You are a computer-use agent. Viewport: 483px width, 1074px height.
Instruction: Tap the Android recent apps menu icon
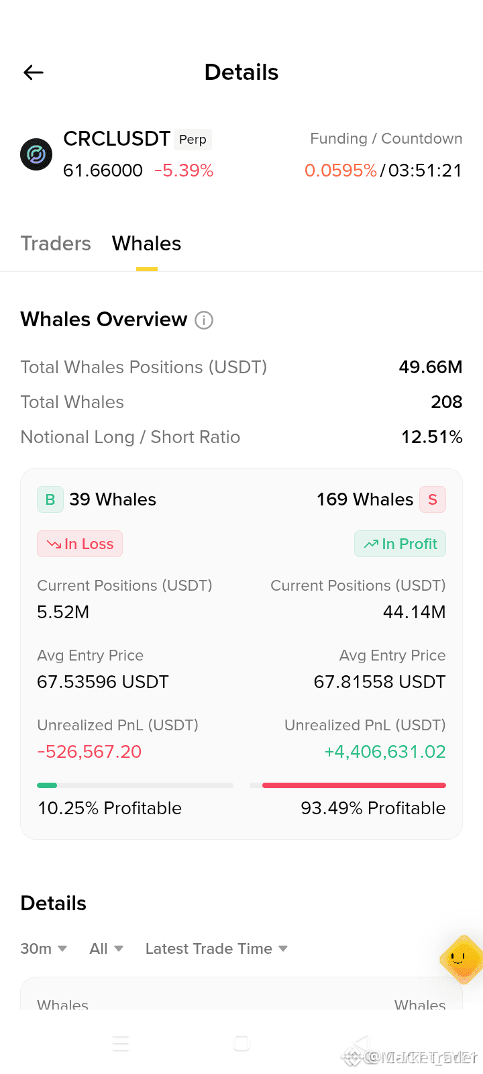click(121, 1043)
